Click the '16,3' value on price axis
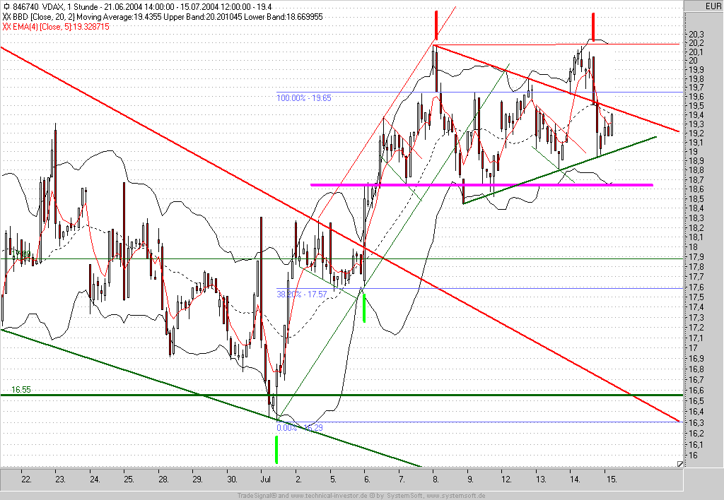Viewport: 724px width, 500px height. pos(696,423)
